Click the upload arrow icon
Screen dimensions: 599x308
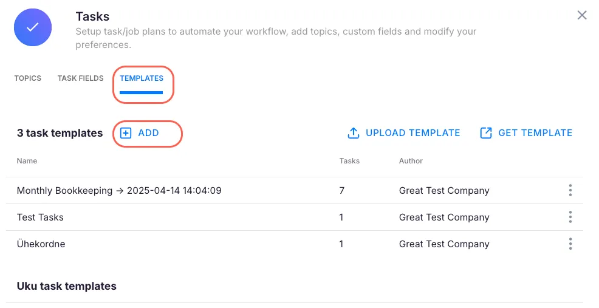[x=353, y=133]
